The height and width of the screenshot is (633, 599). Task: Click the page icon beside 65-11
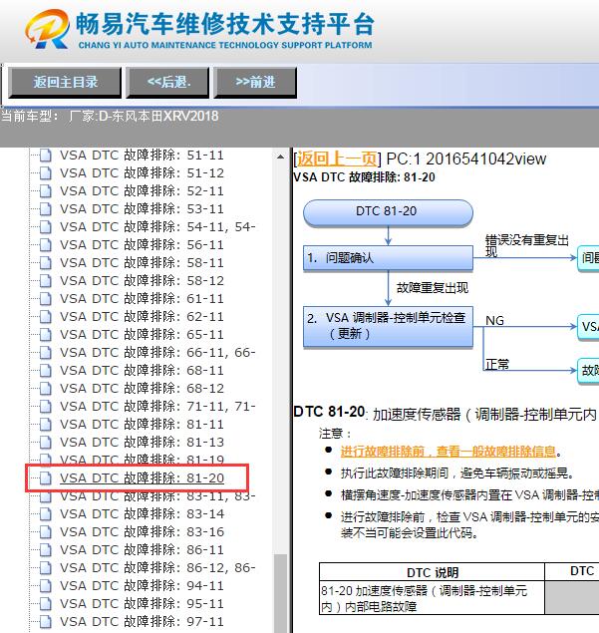(x=46, y=335)
